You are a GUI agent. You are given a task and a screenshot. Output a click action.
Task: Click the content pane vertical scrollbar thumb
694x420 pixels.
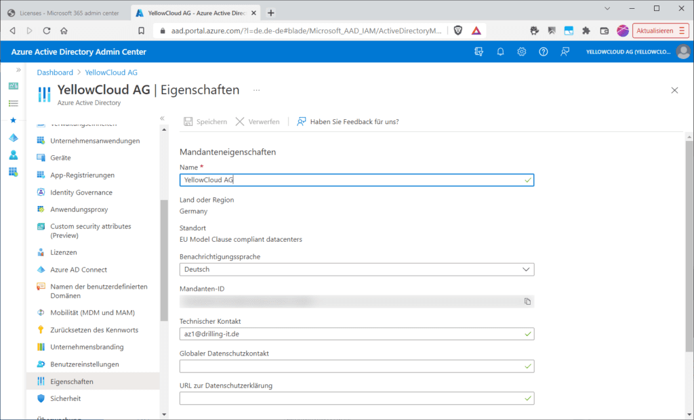689,247
